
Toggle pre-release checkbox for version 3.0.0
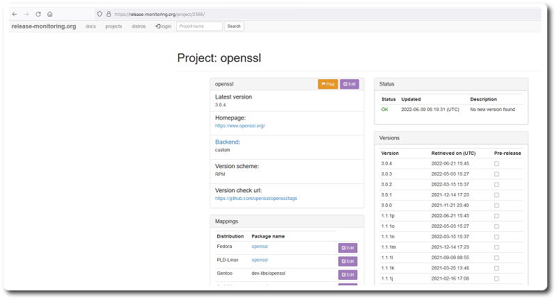[x=496, y=206]
